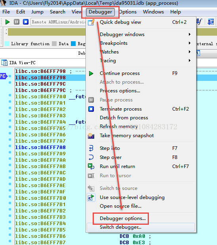Close the Debugger menu via its title
The image size is (217, 245).
100,12
